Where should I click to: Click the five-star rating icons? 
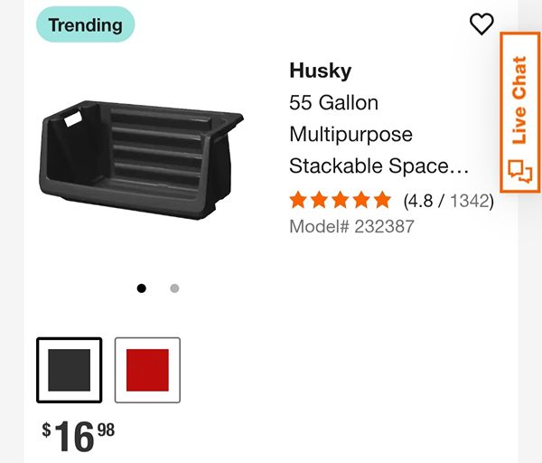[x=341, y=201]
